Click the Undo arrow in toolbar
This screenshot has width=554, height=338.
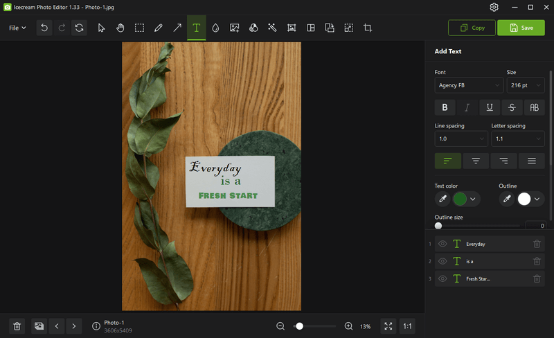(x=44, y=28)
